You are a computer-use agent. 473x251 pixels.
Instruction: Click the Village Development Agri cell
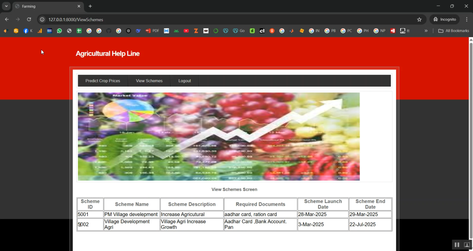coord(132,225)
